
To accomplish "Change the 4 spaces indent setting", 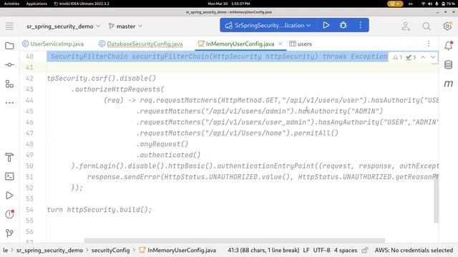I will pyautogui.click(x=346, y=251).
